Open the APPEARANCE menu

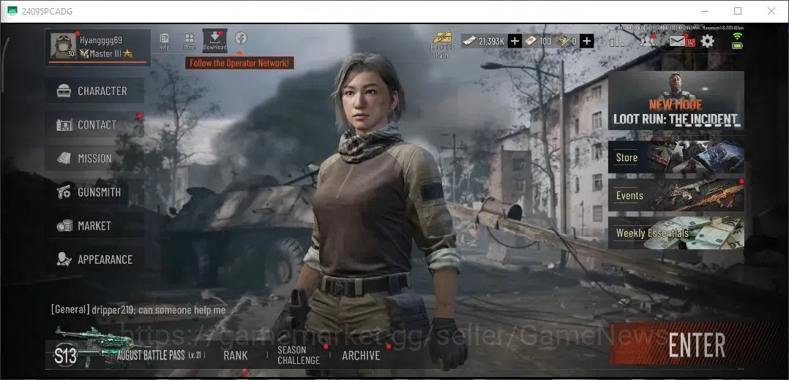[94, 259]
